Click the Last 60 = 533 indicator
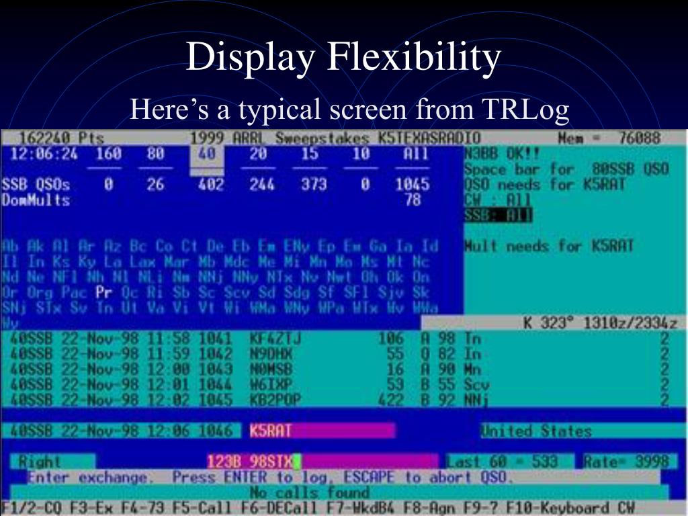The height and width of the screenshot is (516, 688). click(x=502, y=462)
